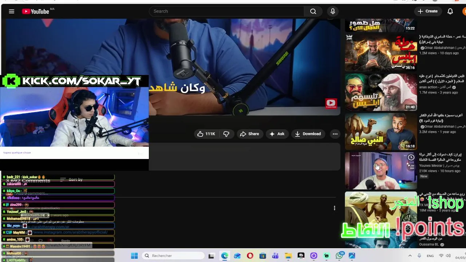Image resolution: width=466 pixels, height=262 pixels.
Task: Add Younes Mesrar video to queue
Action: click(x=411, y=167)
